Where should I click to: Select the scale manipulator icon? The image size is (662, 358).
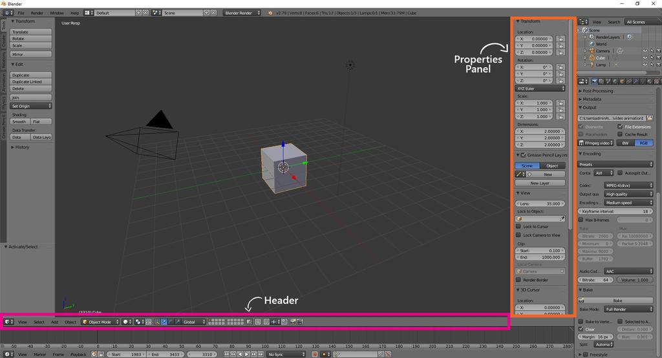(x=178, y=322)
